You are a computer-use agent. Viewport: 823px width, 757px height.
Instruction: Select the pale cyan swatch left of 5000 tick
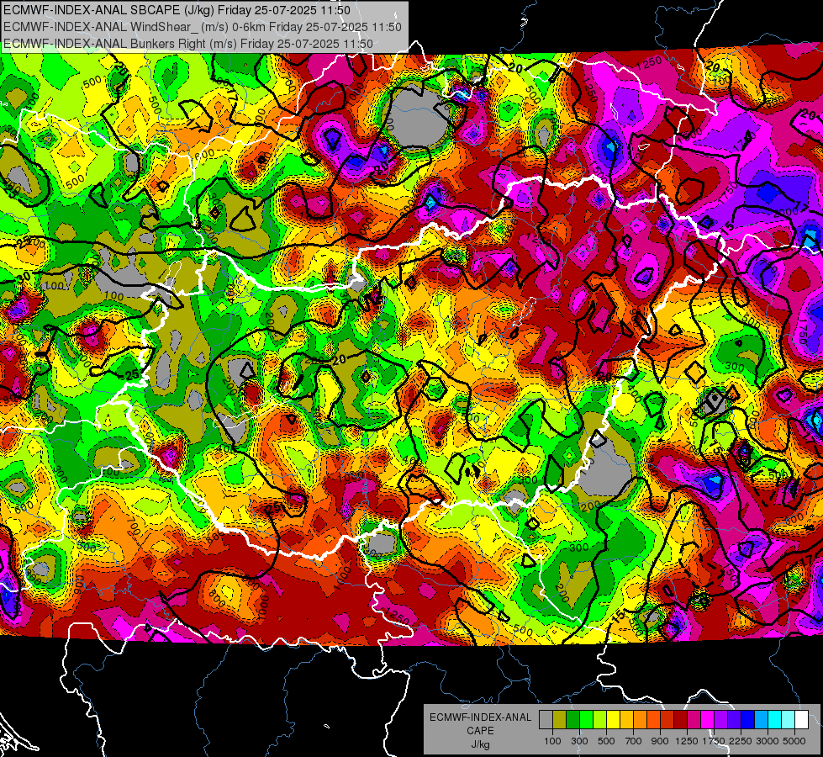(x=789, y=720)
